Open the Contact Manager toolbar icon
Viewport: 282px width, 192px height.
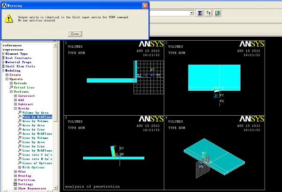[218, 13]
